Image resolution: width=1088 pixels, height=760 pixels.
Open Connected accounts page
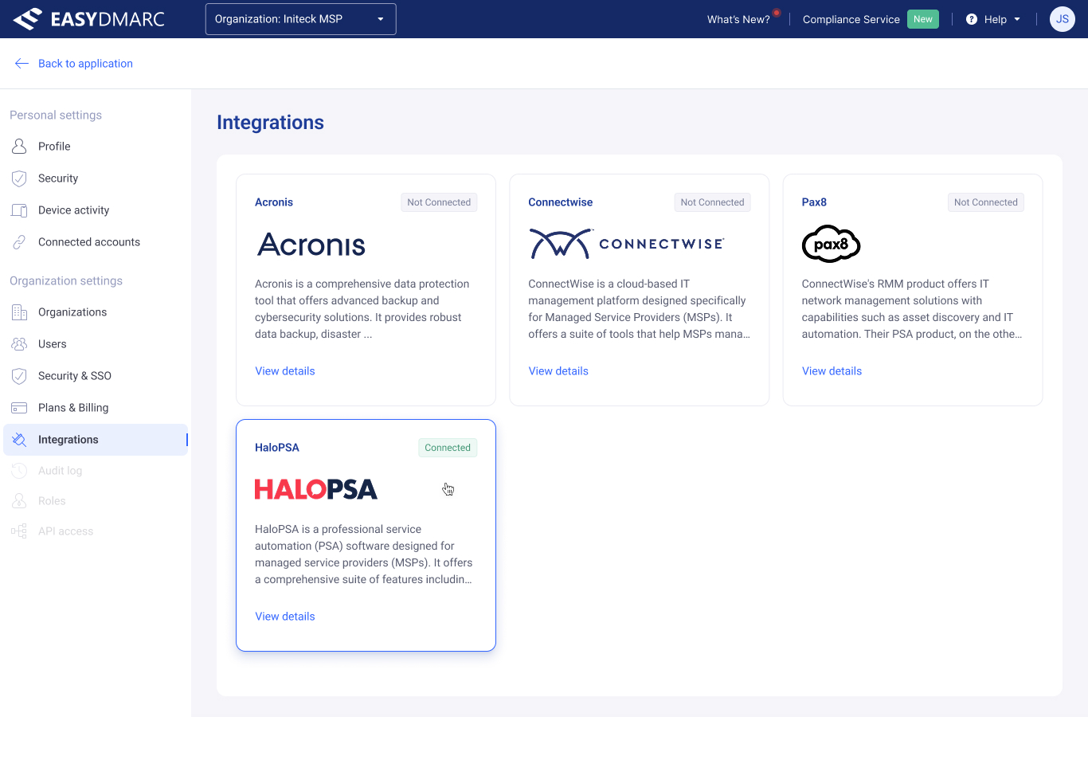(x=89, y=242)
